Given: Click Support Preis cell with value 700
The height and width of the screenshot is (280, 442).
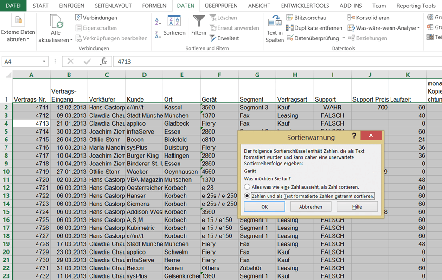Looking at the screenshot, I should (370, 108).
